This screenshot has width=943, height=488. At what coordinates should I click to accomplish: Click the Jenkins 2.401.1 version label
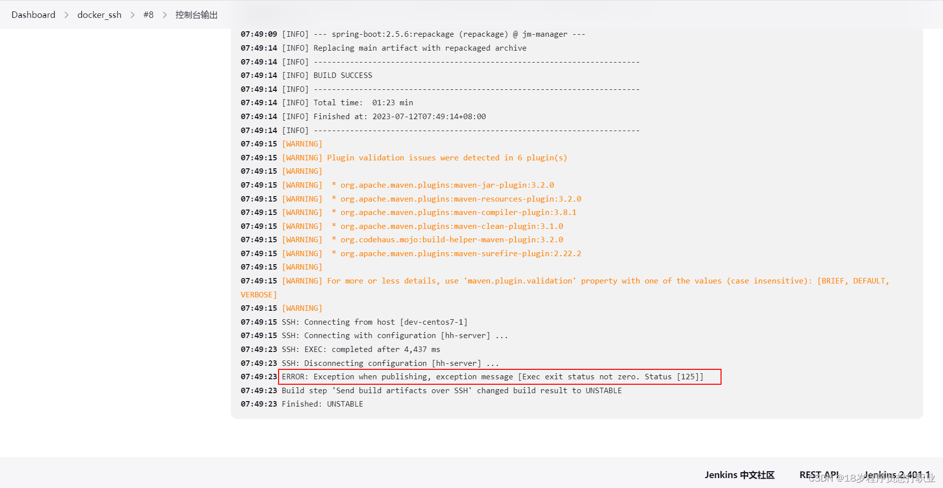click(x=897, y=475)
